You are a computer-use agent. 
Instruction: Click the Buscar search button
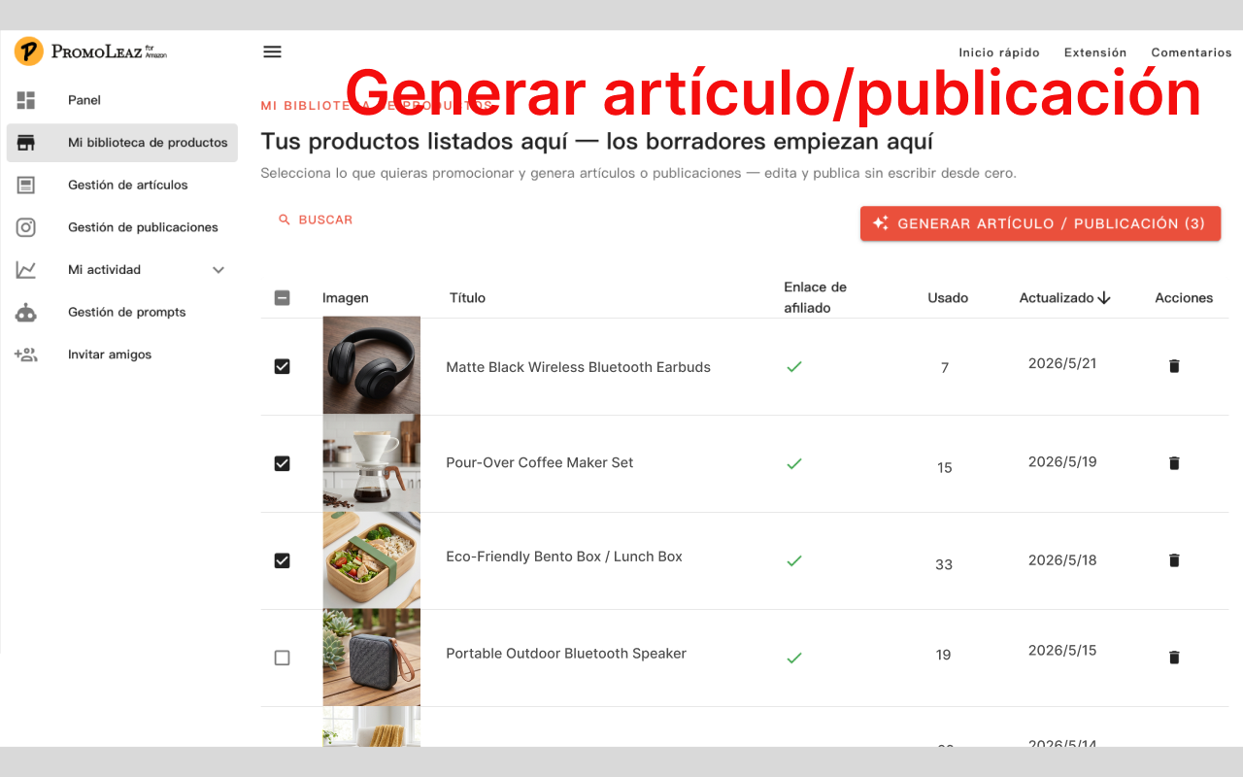pos(316,220)
